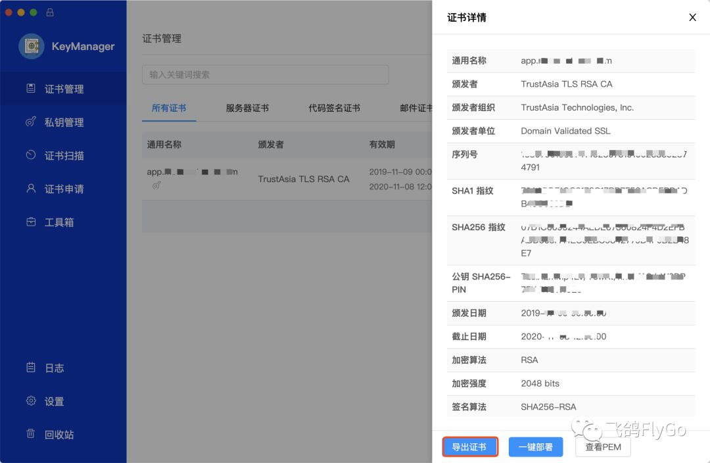Screen dimensions: 710x463
Task: Click the 导出证书 export button
Action: [x=470, y=447]
